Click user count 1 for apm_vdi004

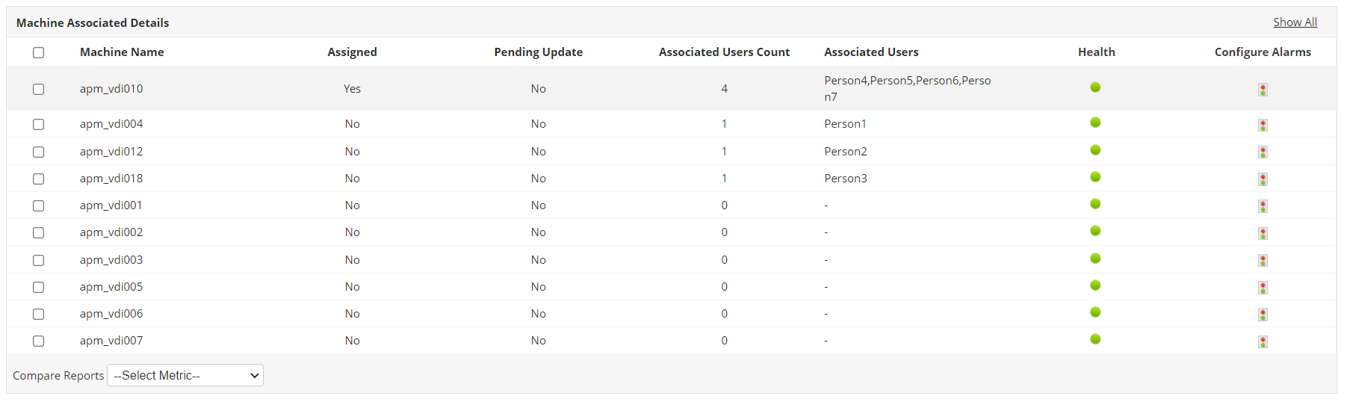point(724,124)
